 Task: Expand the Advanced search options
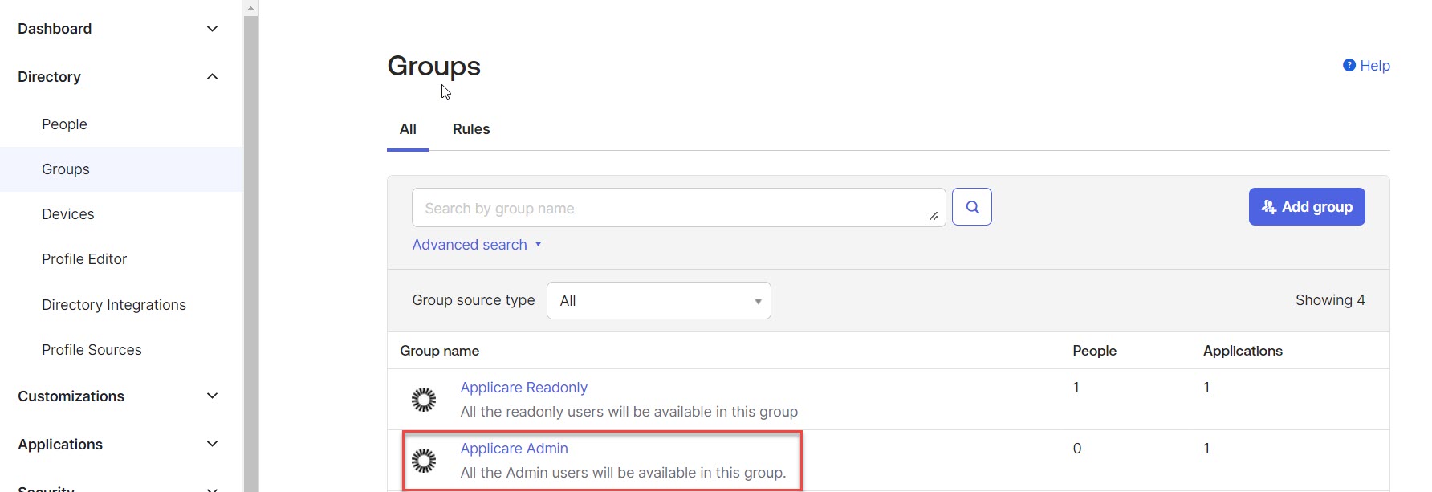(476, 245)
